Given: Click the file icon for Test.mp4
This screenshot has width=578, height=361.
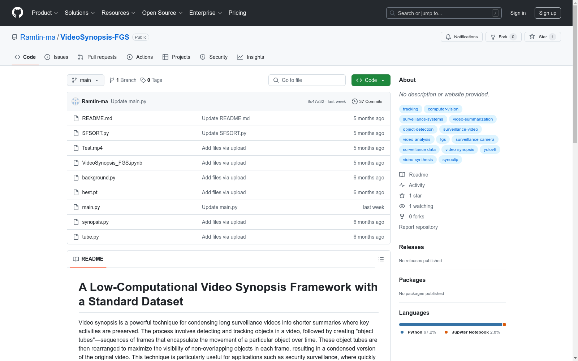Looking at the screenshot, I should pos(76,148).
